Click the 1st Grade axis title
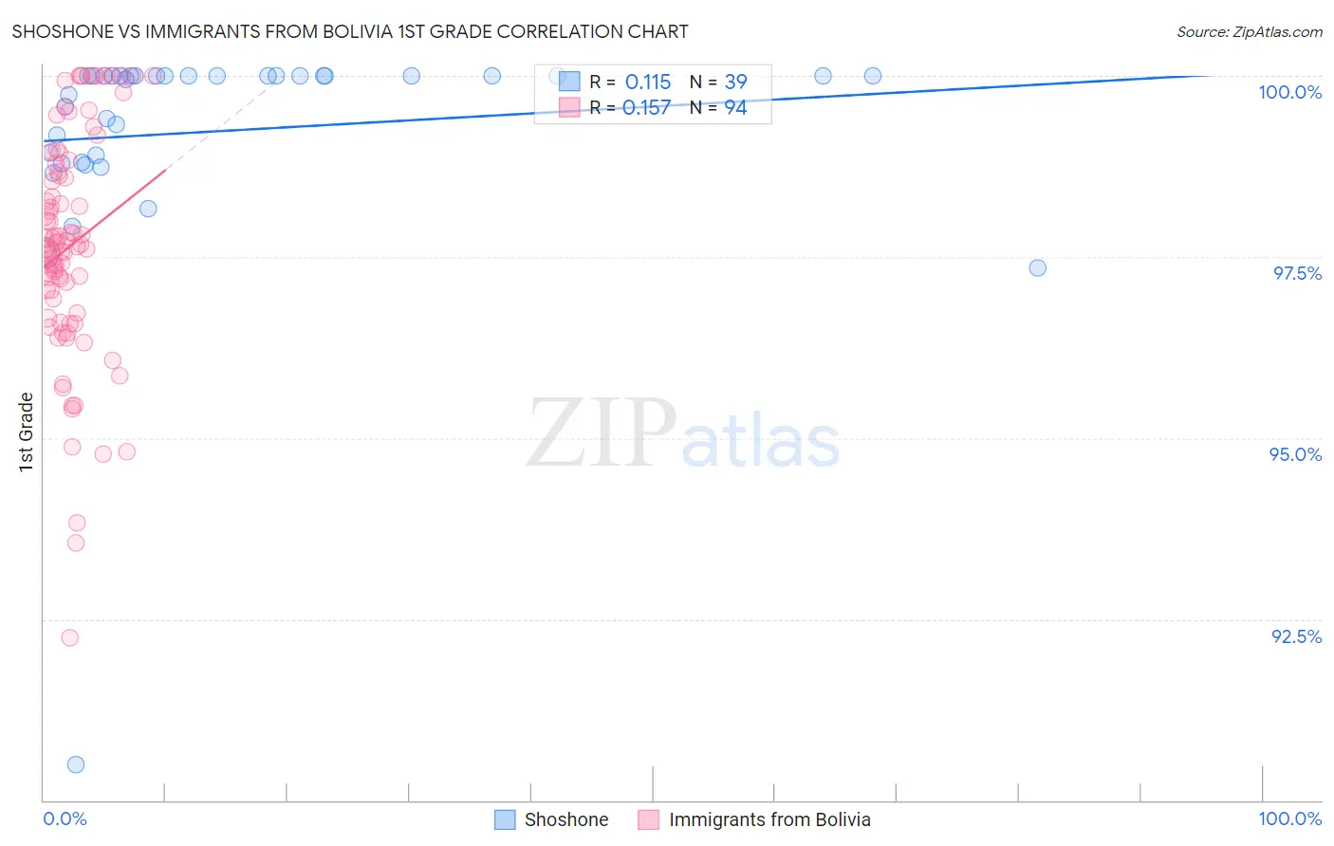 click(27, 432)
